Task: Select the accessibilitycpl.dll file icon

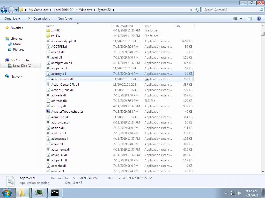Action: 48,41
